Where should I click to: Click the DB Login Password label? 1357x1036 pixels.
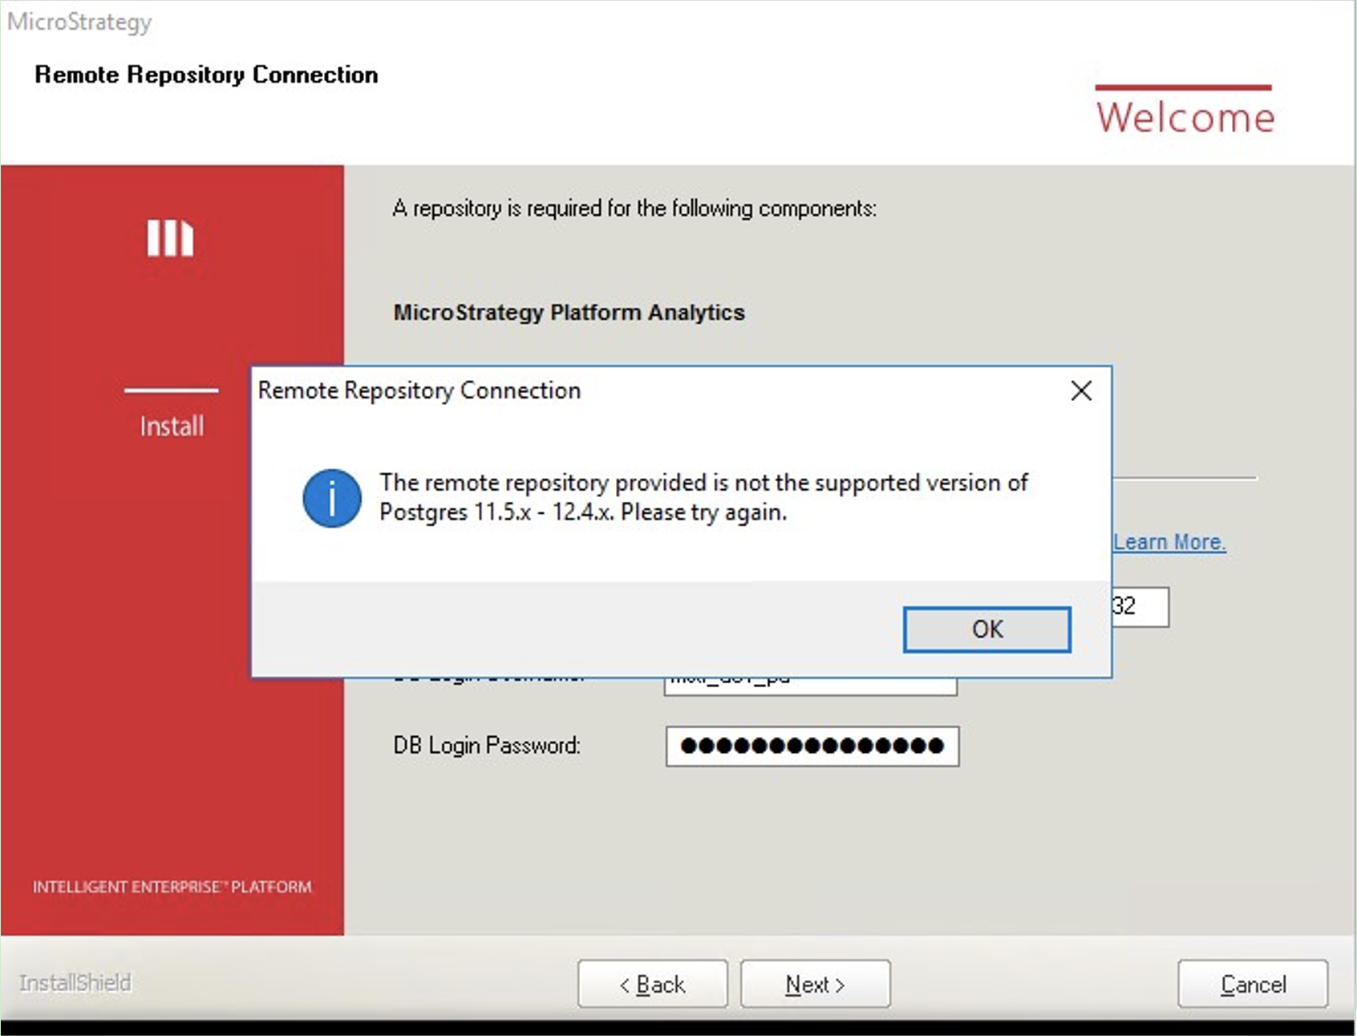click(486, 746)
